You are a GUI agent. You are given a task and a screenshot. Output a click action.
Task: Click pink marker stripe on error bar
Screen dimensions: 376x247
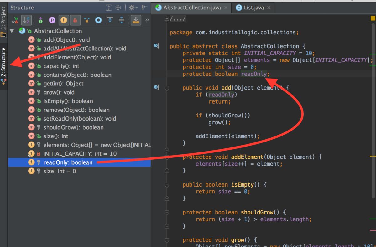tap(373, 230)
